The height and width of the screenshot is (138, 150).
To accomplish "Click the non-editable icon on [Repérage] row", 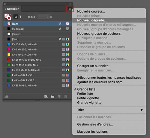I will point(60,29).
